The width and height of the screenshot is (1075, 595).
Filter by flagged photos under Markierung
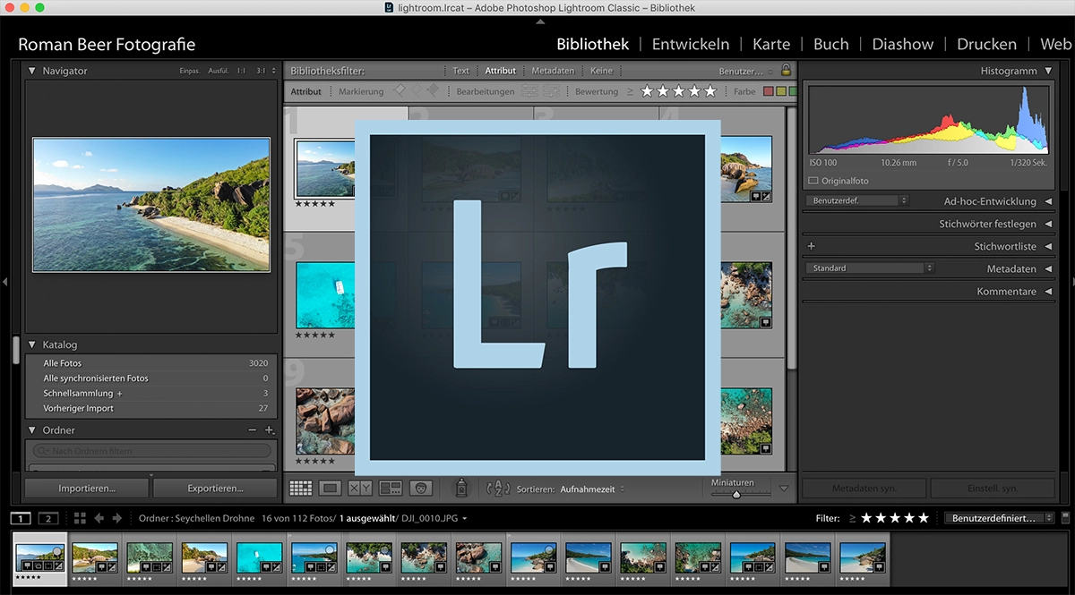[400, 91]
